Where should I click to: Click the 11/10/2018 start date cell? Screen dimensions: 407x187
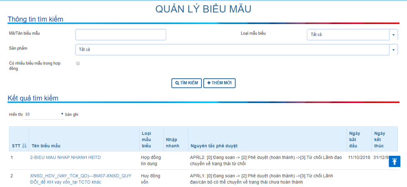point(359,157)
